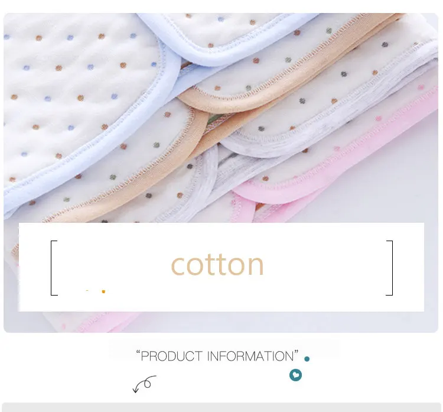This screenshot has height=412, width=443.
Task: Click the closing quotation mark after INFORMATION
Action: tap(297, 352)
